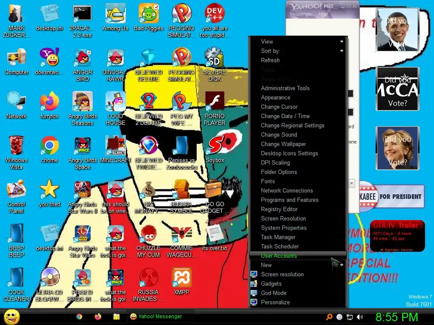Select the BEJEWED DELUXE gem icon
Screen dimensions: 434x325
[x=149, y=65]
